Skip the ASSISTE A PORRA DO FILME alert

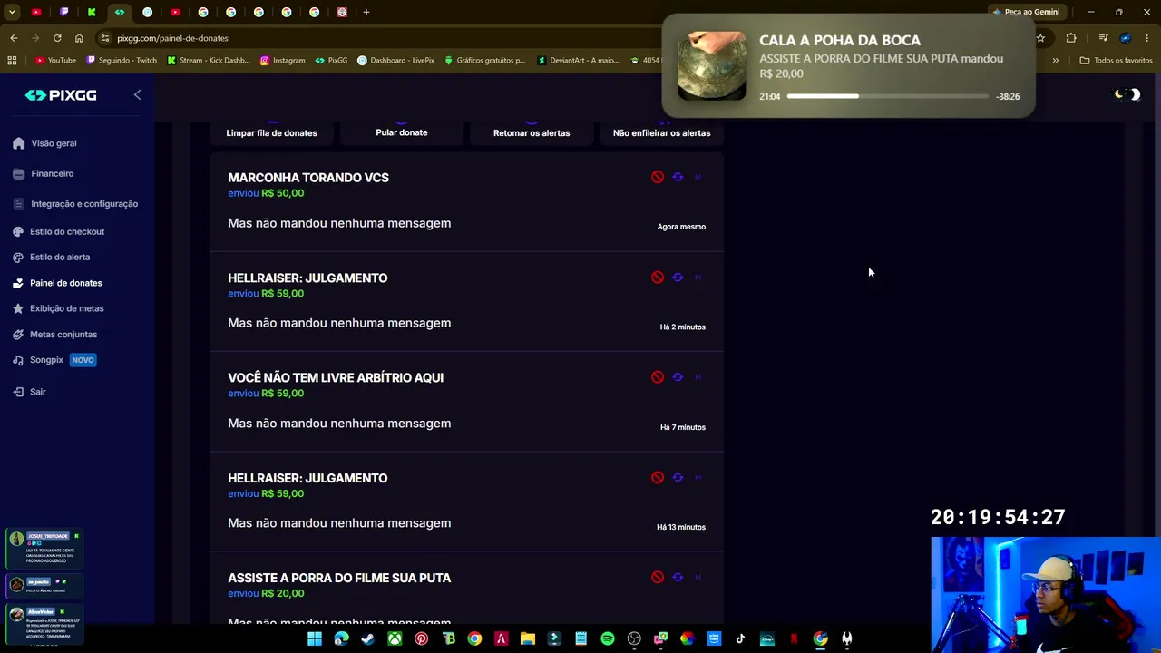(698, 577)
